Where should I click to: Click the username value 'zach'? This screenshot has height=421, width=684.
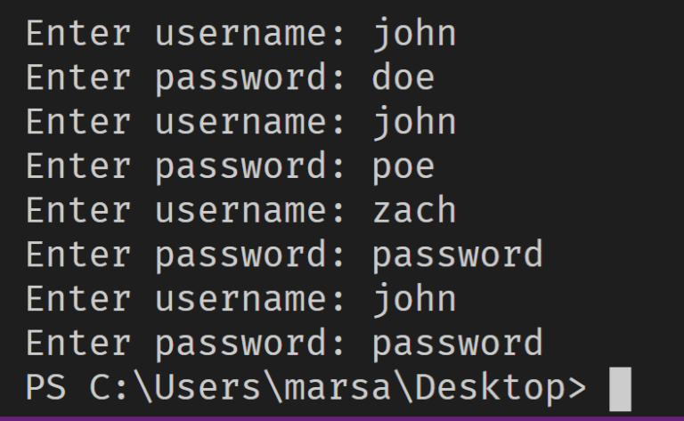click(x=414, y=211)
